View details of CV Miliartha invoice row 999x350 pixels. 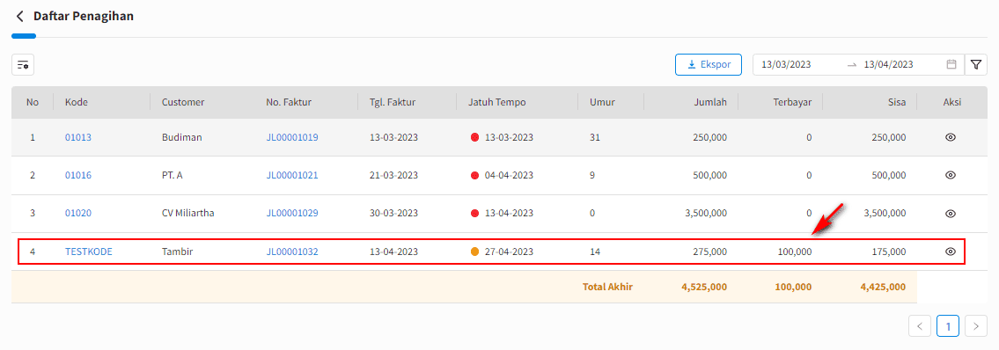(x=950, y=213)
